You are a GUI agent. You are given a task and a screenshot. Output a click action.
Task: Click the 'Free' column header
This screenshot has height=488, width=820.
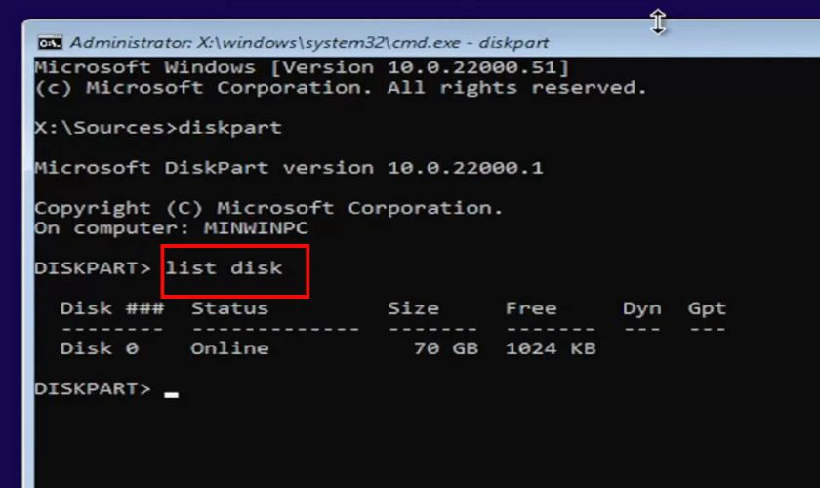(x=531, y=308)
